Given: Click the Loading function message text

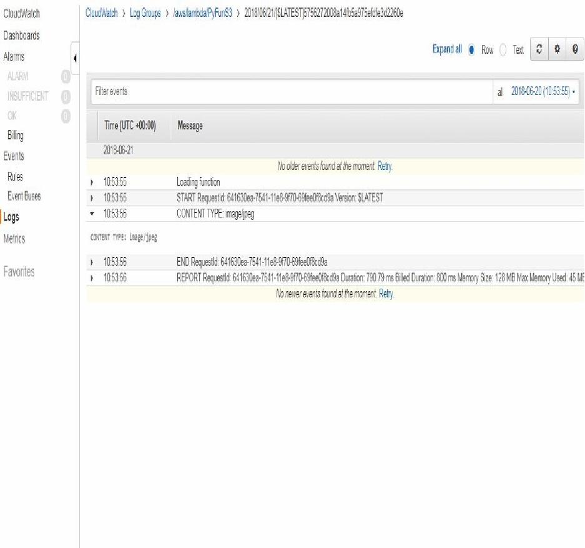Looking at the screenshot, I should [x=198, y=182].
